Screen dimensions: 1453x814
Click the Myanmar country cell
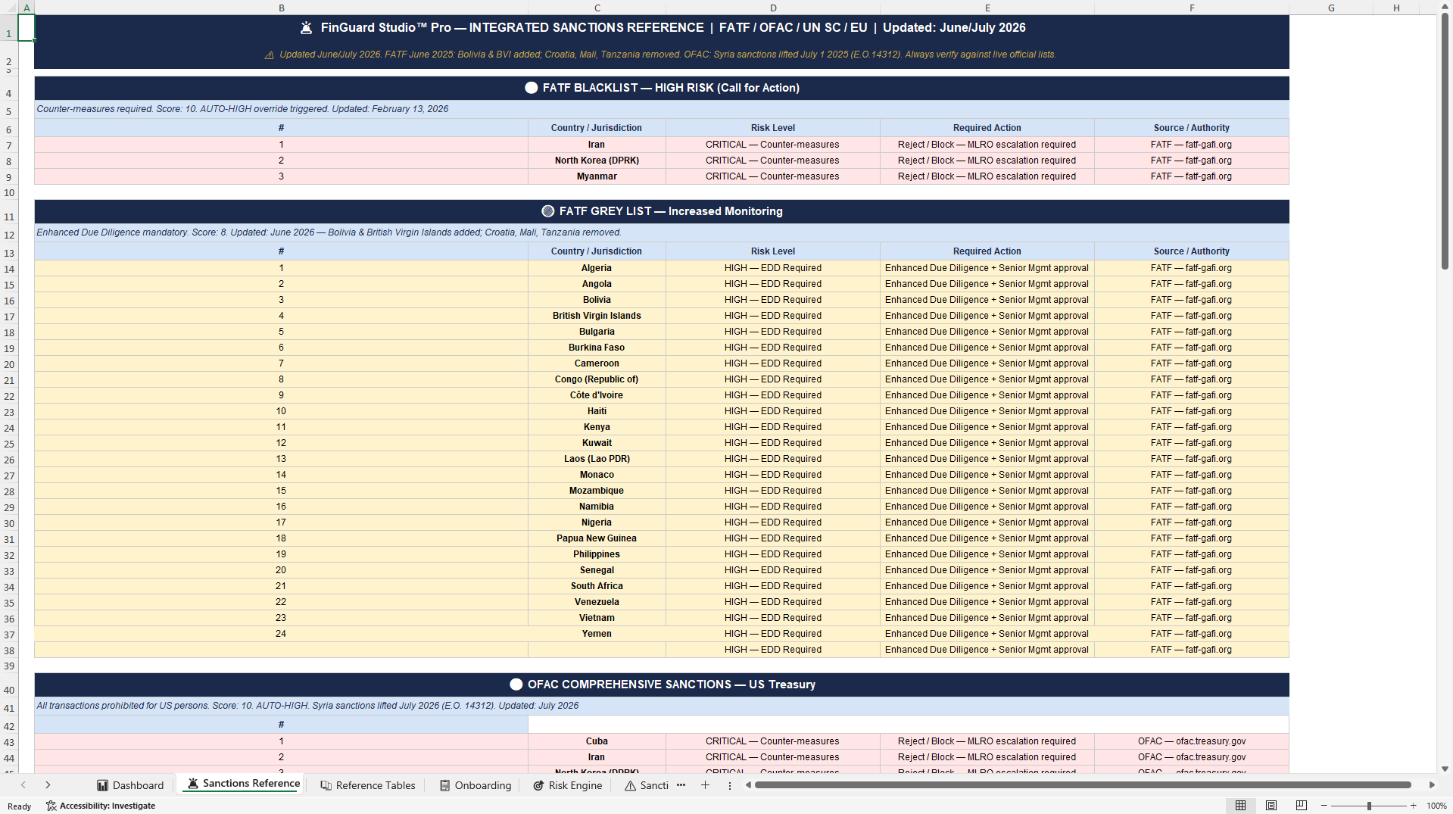click(597, 176)
